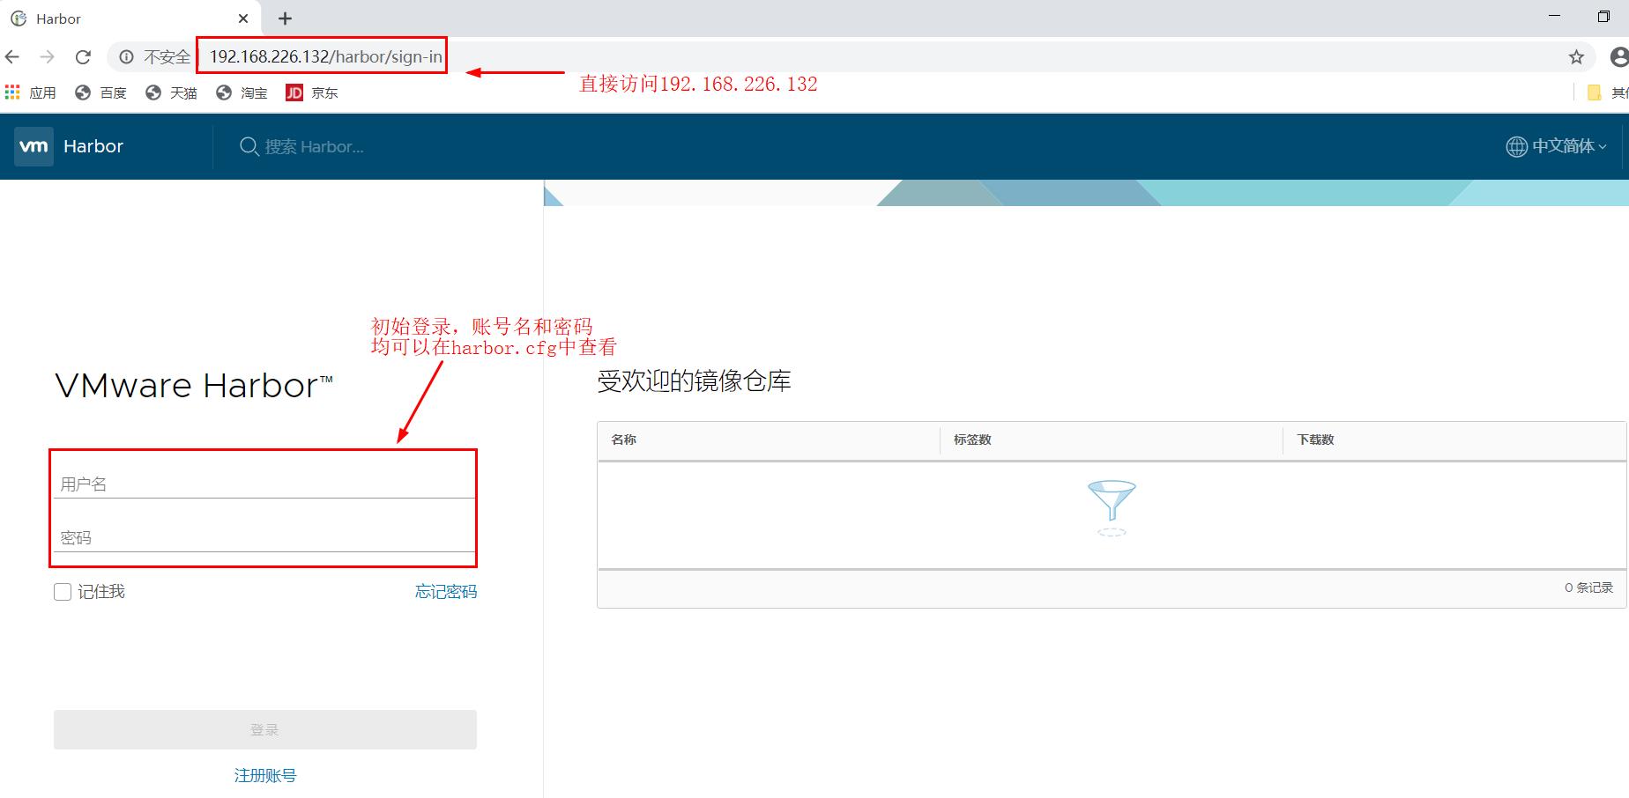Click the browser forward arrow
Image resolution: width=1629 pixels, height=798 pixels.
(48, 57)
